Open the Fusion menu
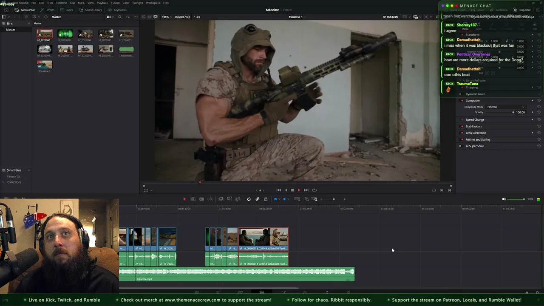This screenshot has height=306, width=544. pyautogui.click(x=115, y=3)
